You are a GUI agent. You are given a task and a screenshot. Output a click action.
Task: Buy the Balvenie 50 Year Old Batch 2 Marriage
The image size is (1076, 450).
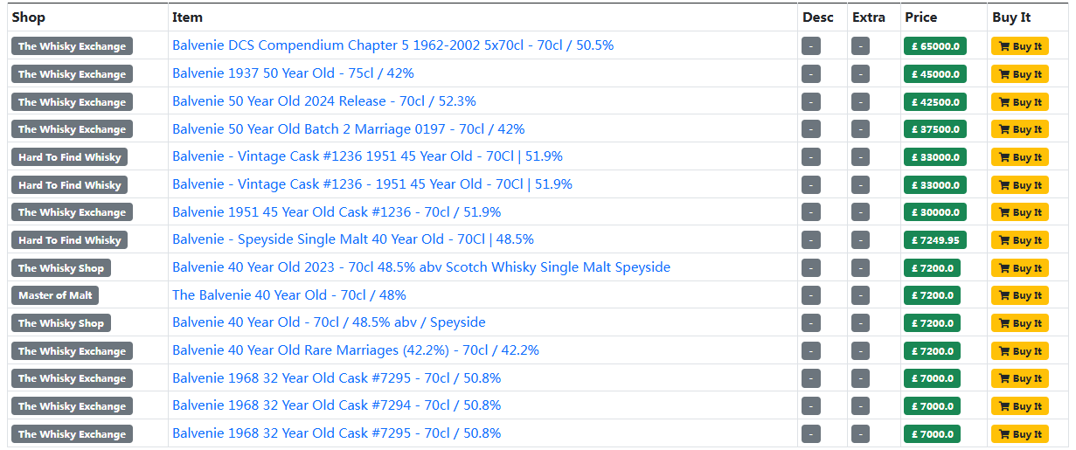tap(1019, 129)
